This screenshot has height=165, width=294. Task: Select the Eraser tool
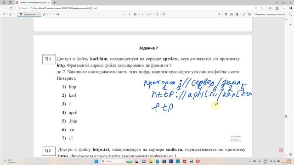tap(44, 14)
